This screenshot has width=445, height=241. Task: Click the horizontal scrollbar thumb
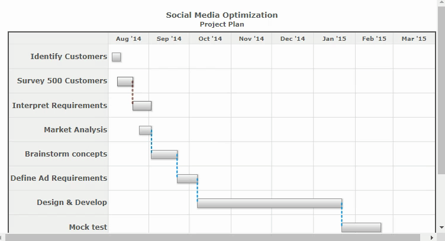click(x=212, y=237)
